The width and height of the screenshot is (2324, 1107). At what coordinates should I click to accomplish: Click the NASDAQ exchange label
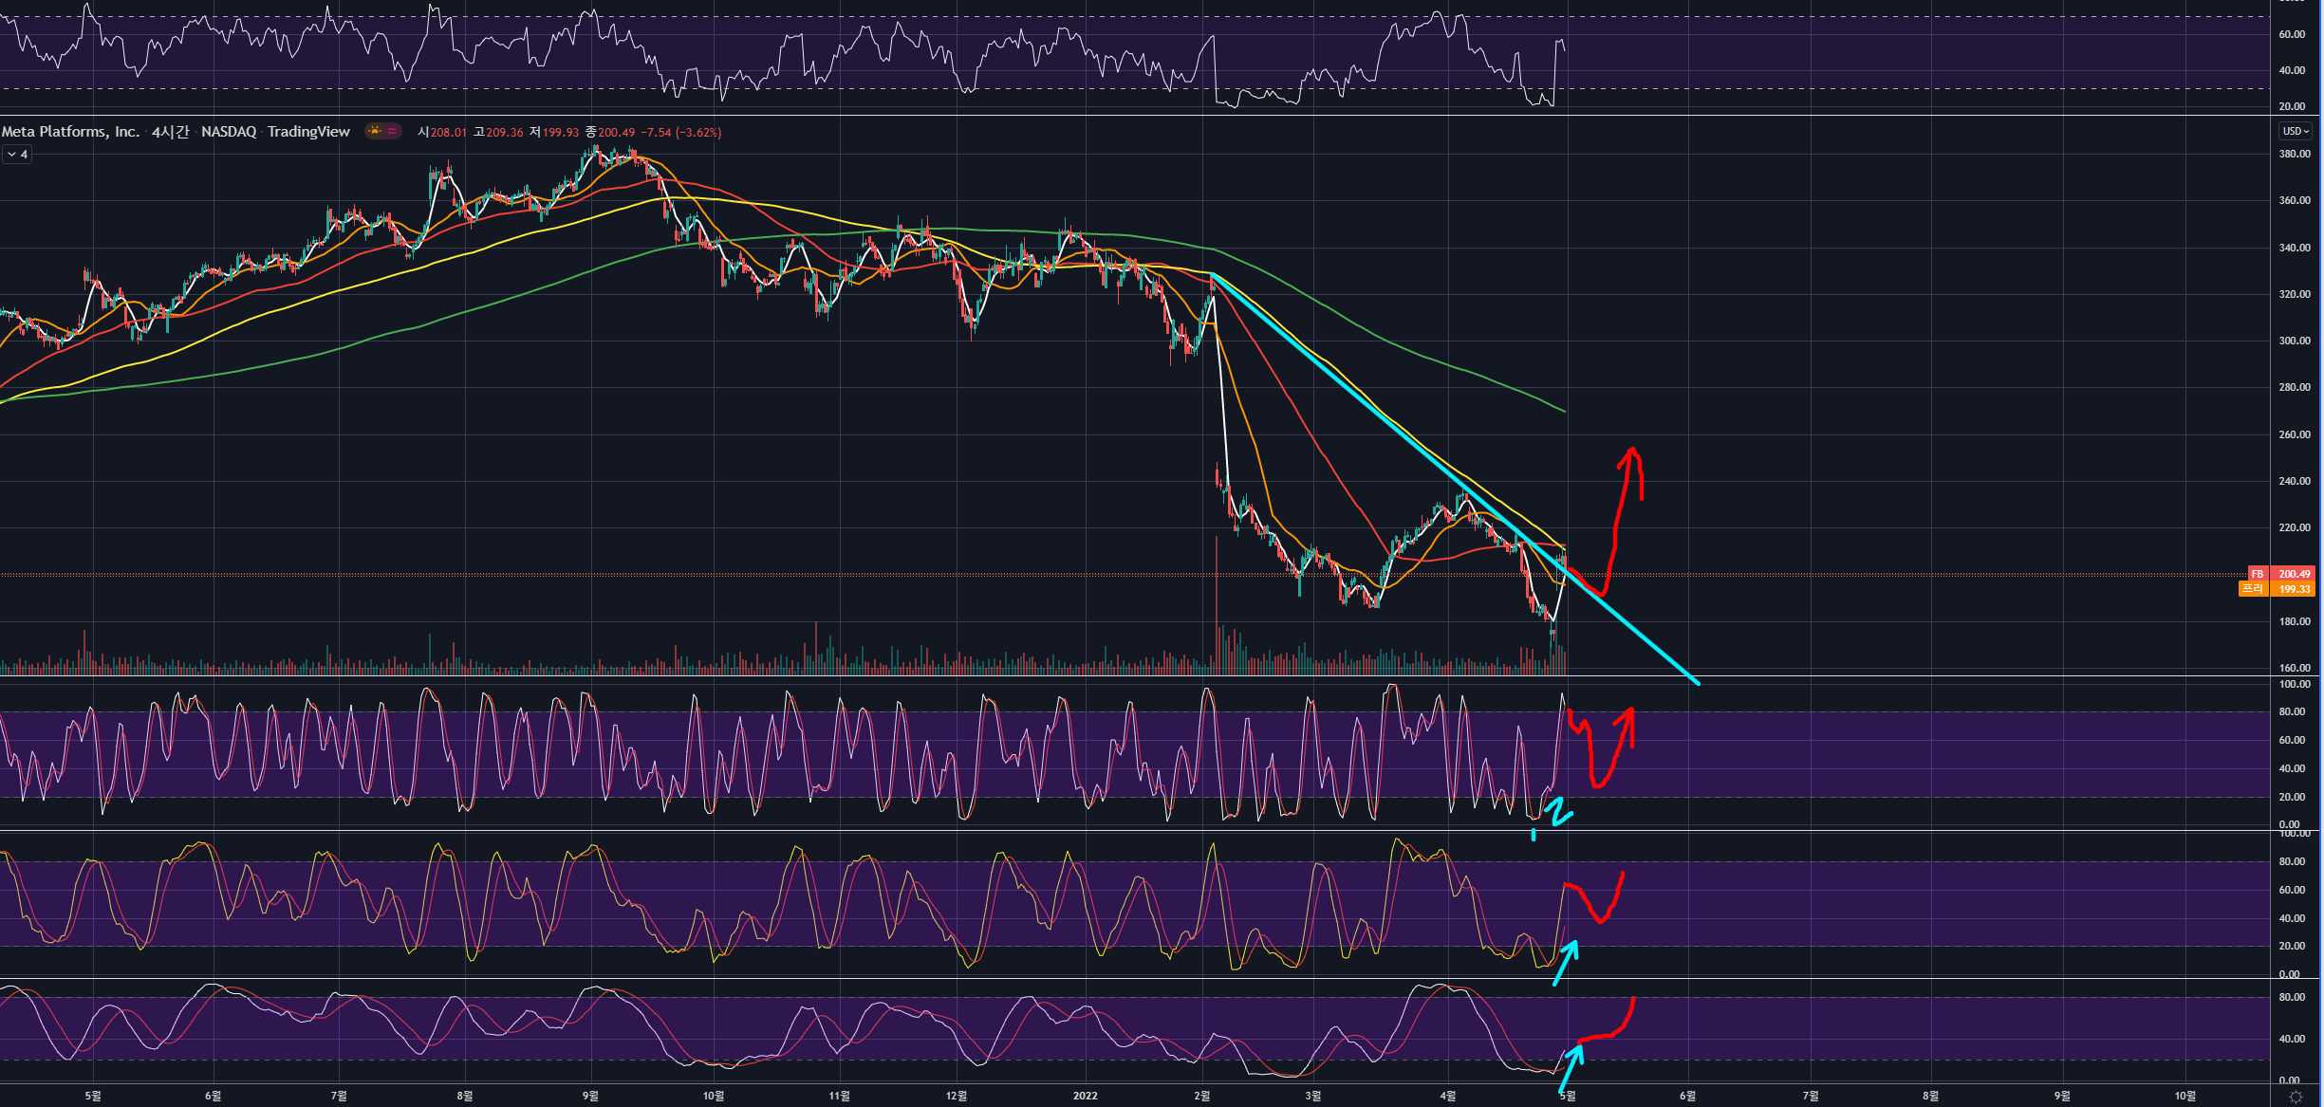point(228,132)
